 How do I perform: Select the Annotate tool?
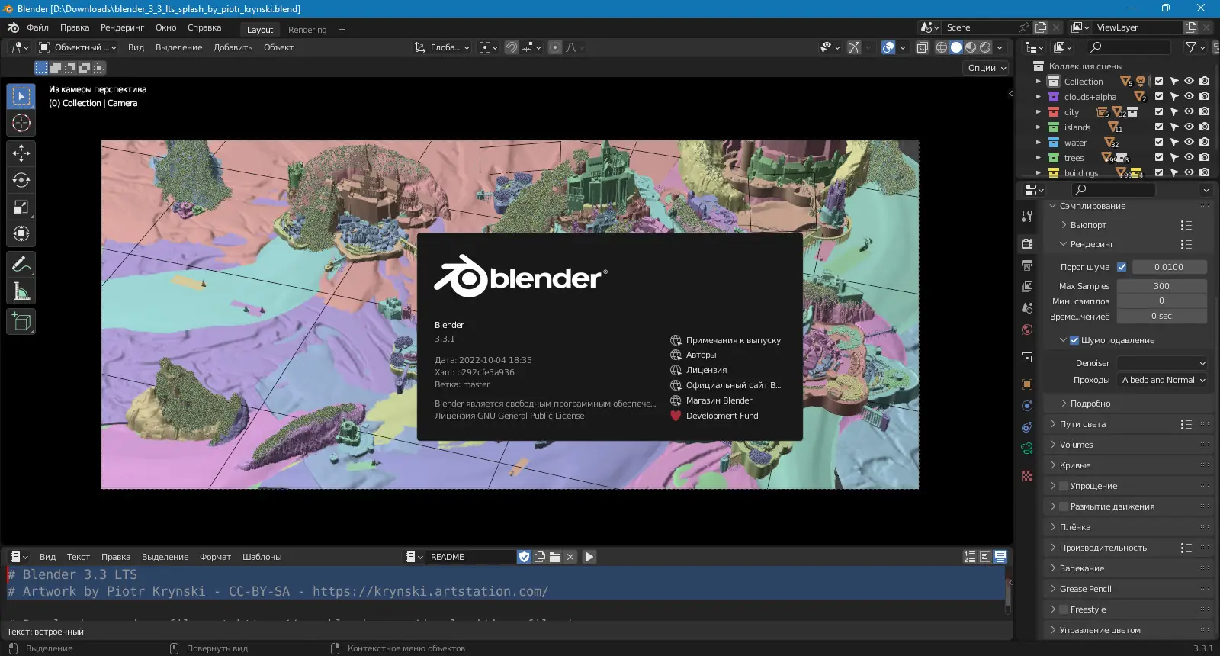tap(21, 265)
